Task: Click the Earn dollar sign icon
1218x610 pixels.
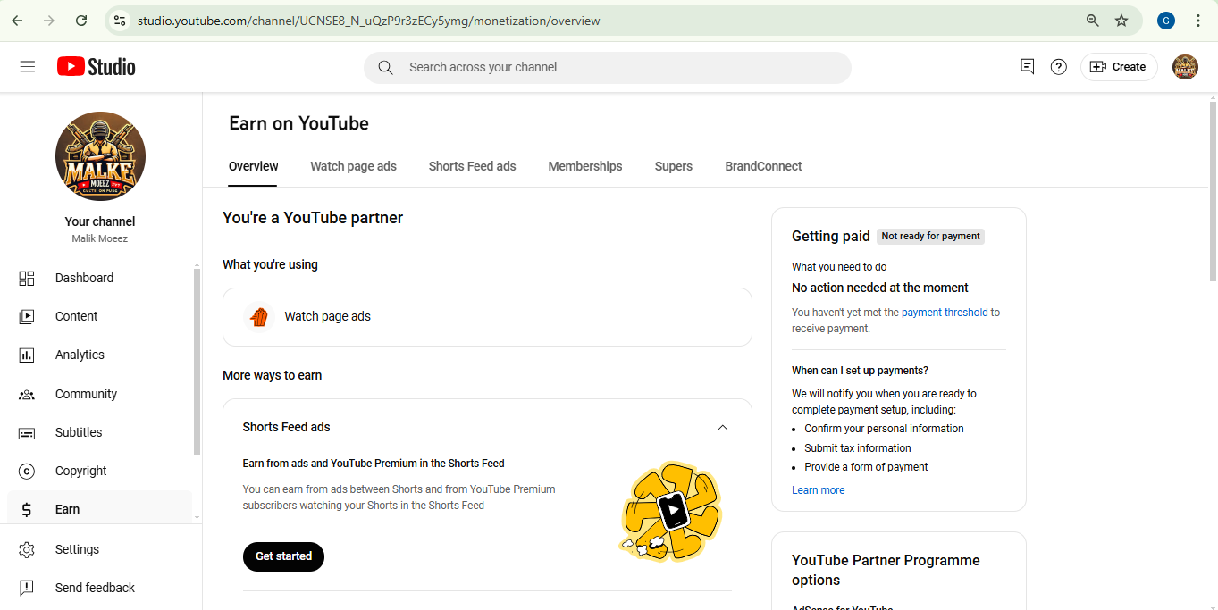Action: point(27,509)
